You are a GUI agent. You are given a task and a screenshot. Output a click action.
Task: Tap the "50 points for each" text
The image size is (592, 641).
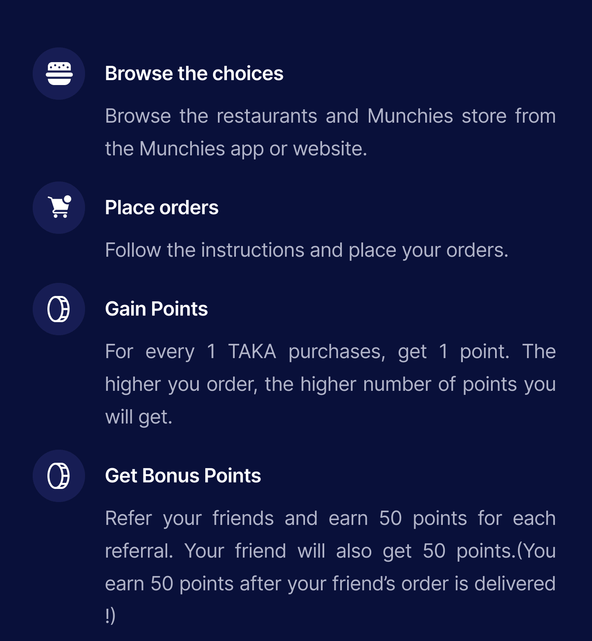point(467,518)
